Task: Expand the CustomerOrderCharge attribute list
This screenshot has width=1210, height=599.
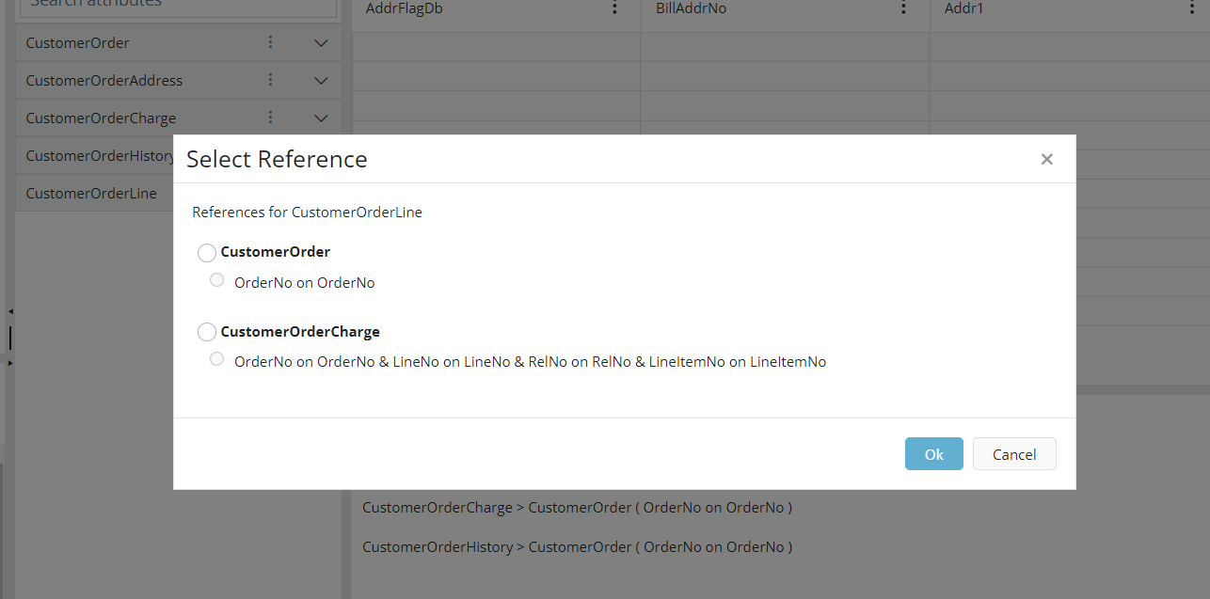Action: 321,118
